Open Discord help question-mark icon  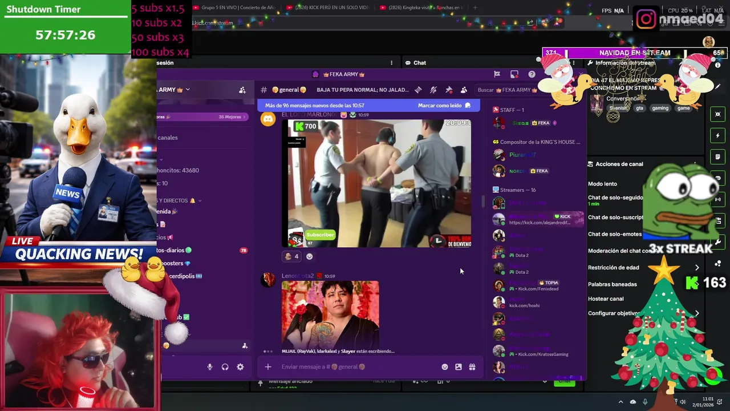tap(532, 74)
